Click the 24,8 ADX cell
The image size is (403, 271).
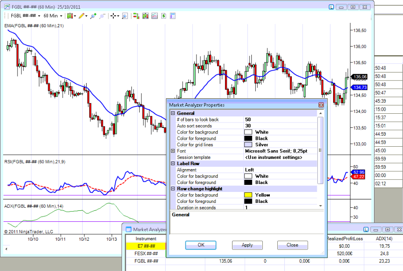pos(384,253)
